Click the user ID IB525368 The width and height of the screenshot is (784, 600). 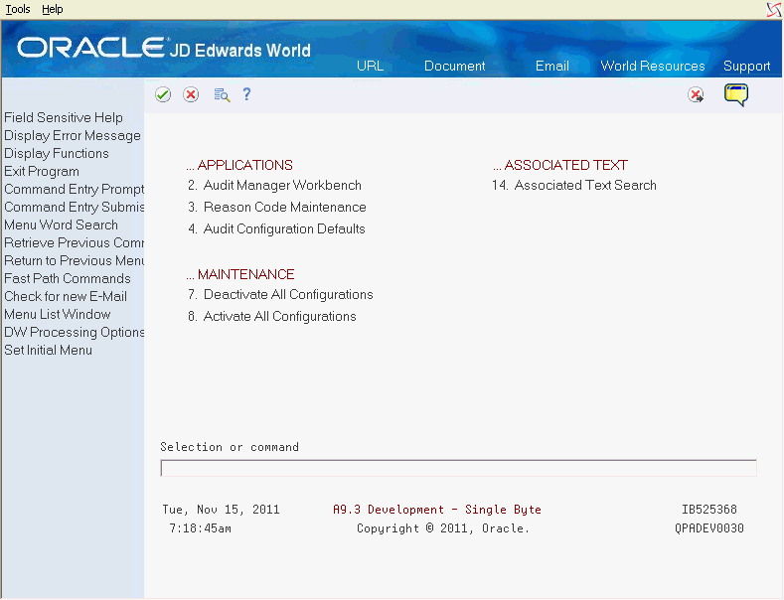[x=709, y=510]
